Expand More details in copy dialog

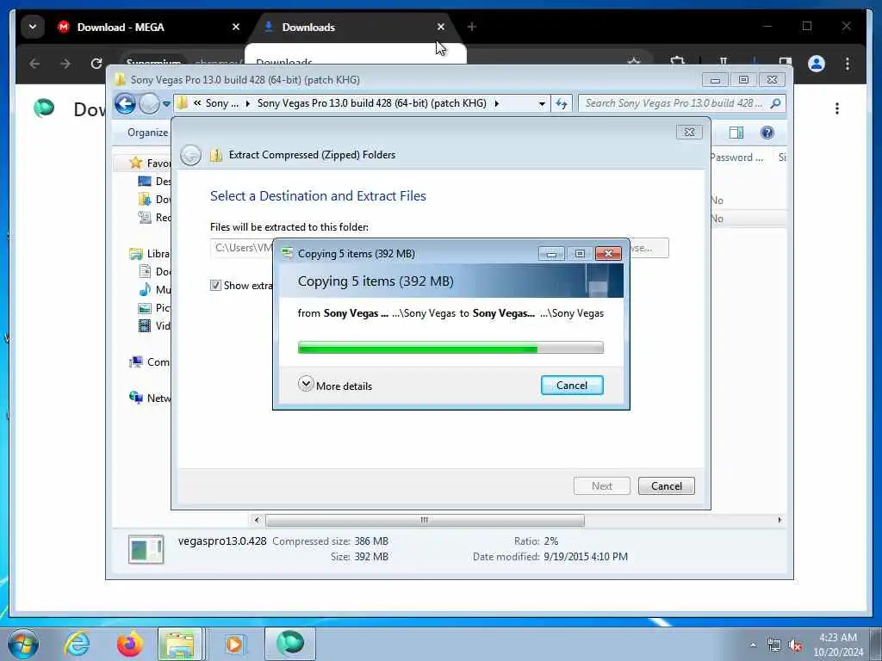point(335,386)
